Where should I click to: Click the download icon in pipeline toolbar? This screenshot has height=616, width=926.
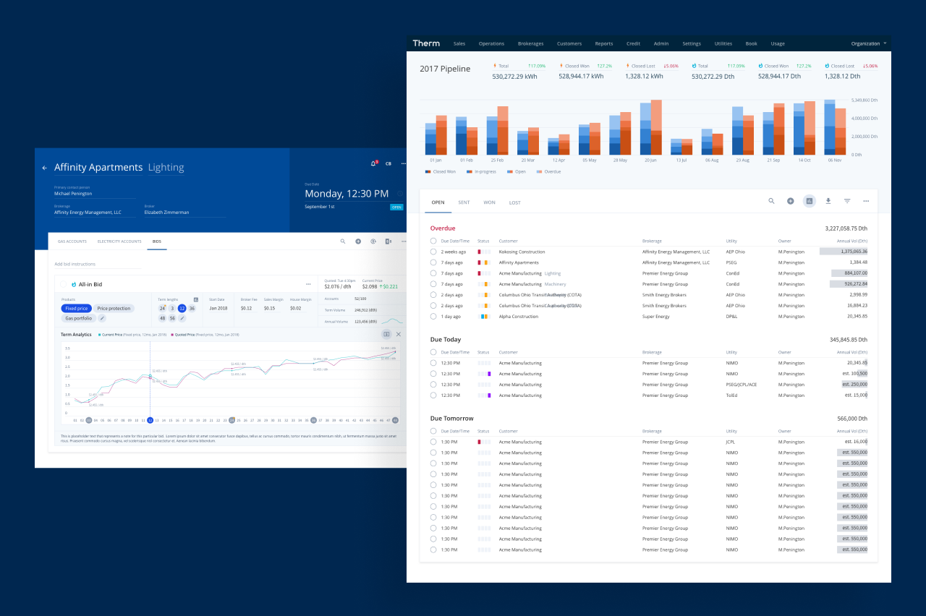[828, 201]
